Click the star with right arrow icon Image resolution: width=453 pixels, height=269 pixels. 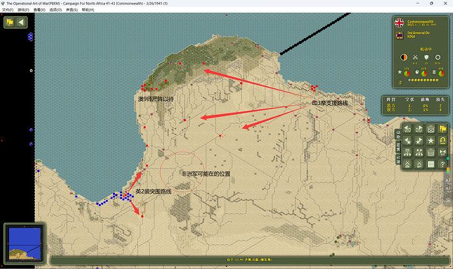click(x=419, y=140)
